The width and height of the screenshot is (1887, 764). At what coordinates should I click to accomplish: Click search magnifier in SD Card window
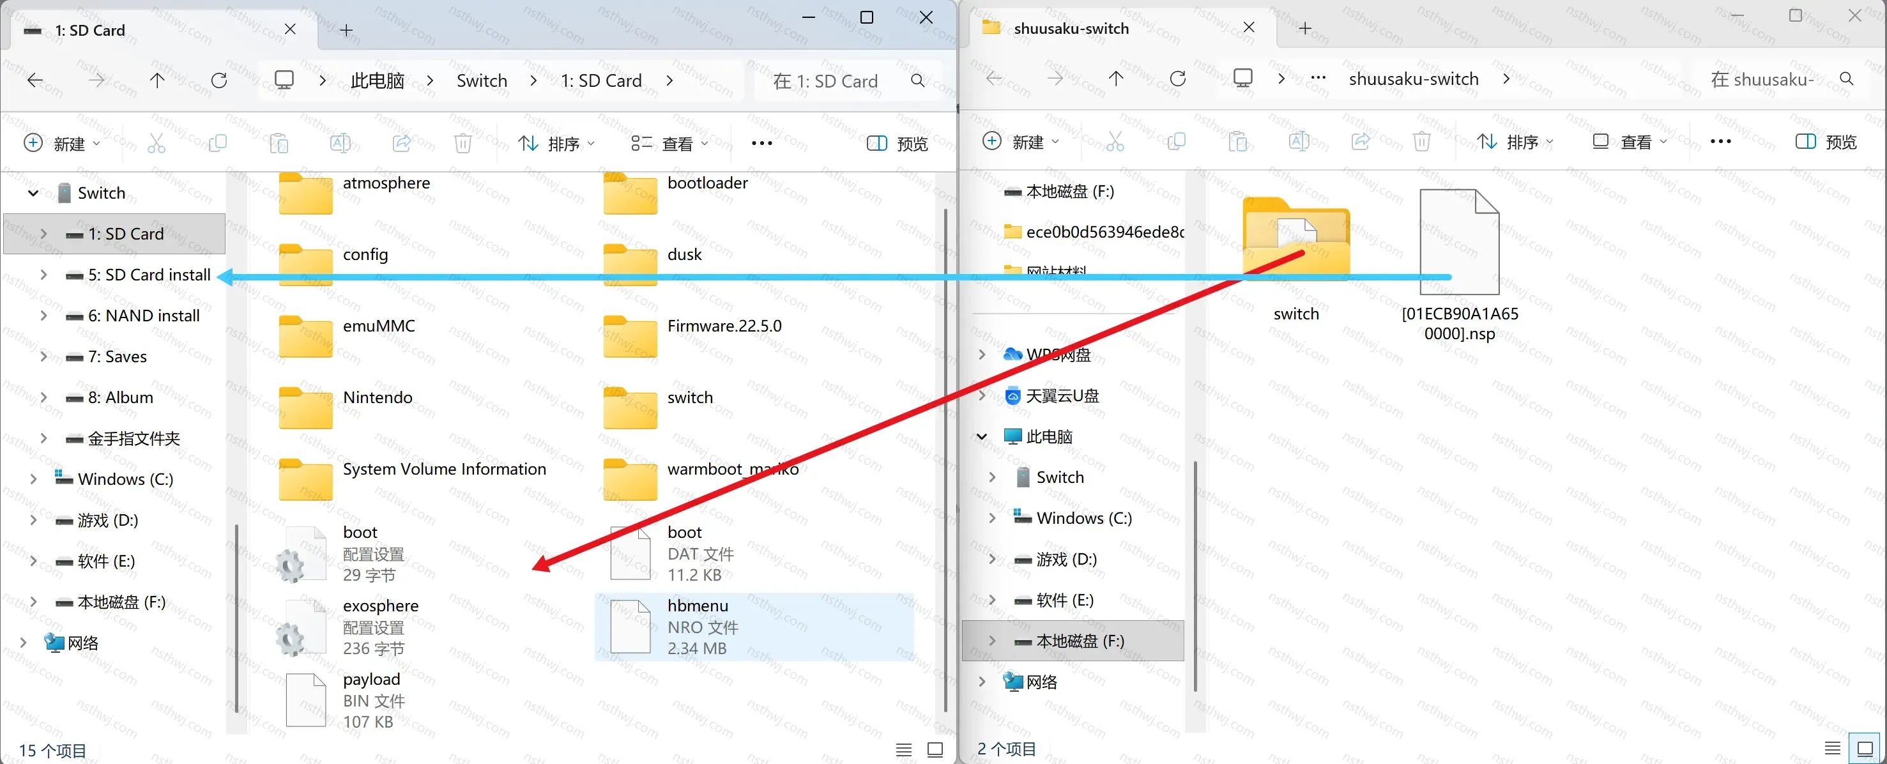[x=917, y=80]
